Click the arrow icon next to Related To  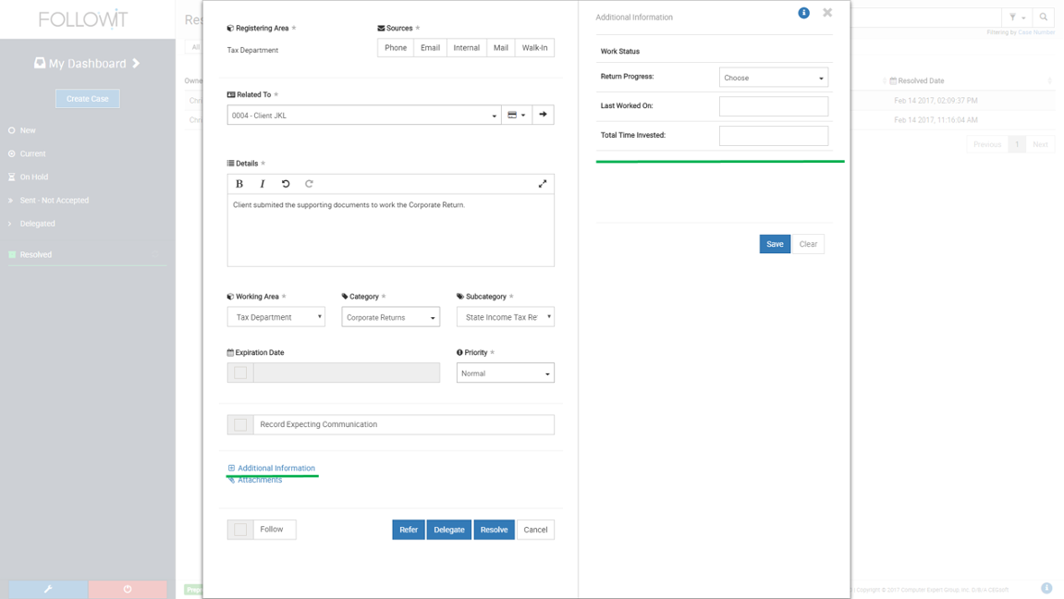pos(543,115)
